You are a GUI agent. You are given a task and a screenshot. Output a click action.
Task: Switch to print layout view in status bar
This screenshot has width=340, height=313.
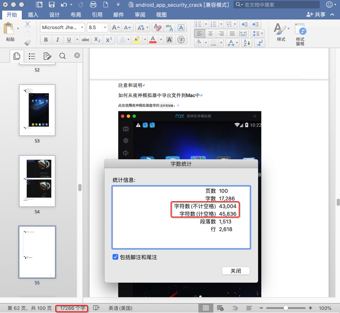(206, 308)
